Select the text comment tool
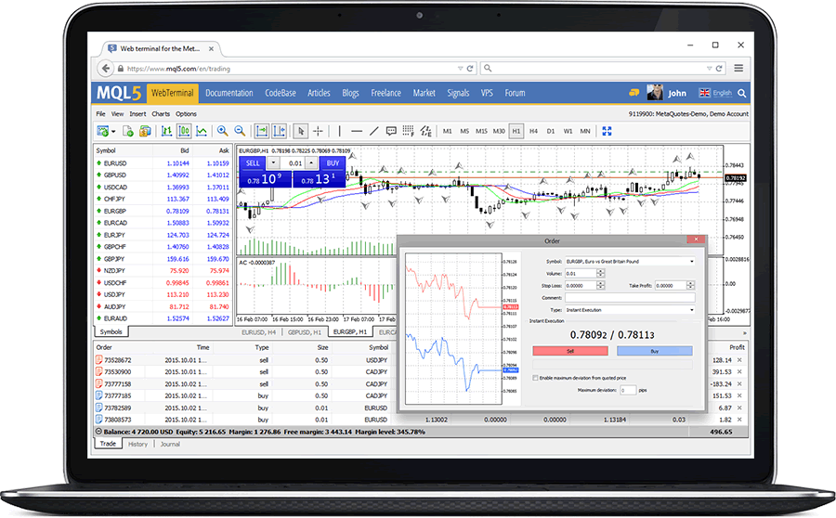 pyautogui.click(x=391, y=131)
